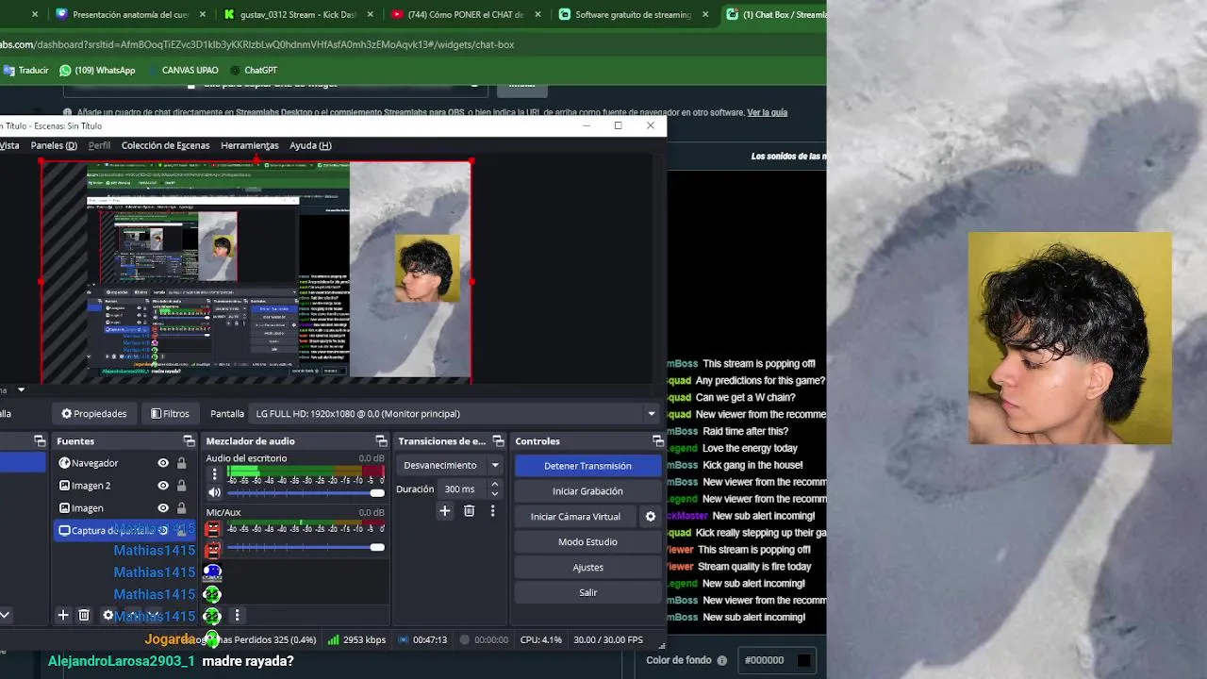Viewport: 1207px width, 679px height.
Task: Open source properties gear in Fuentes toolbar
Action: 108,615
